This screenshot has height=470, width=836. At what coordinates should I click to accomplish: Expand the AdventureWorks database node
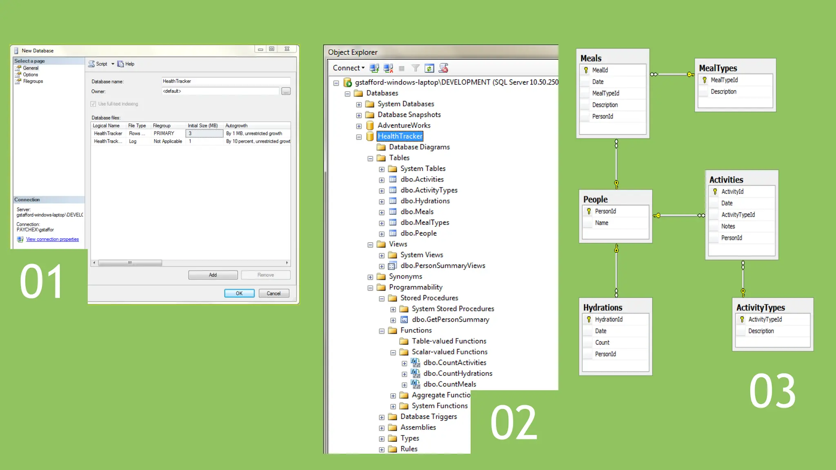point(359,126)
